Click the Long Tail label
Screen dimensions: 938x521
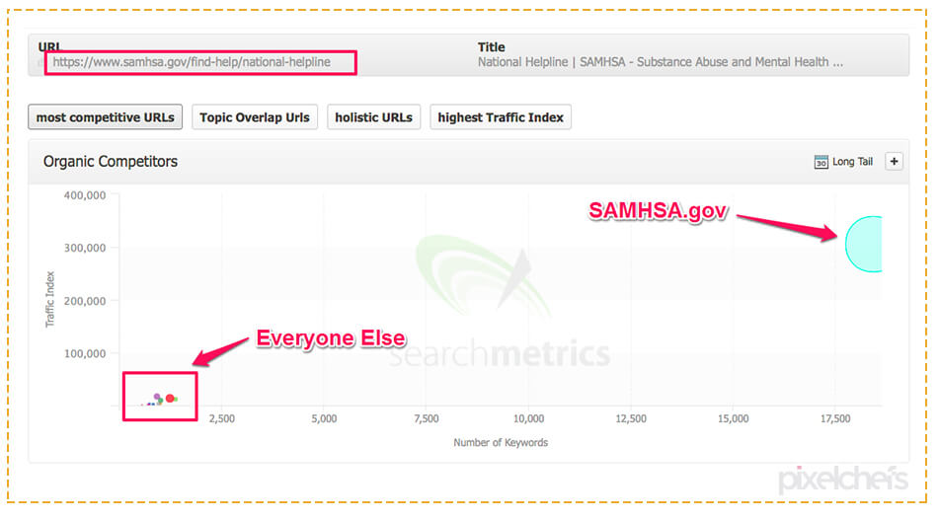point(852,162)
